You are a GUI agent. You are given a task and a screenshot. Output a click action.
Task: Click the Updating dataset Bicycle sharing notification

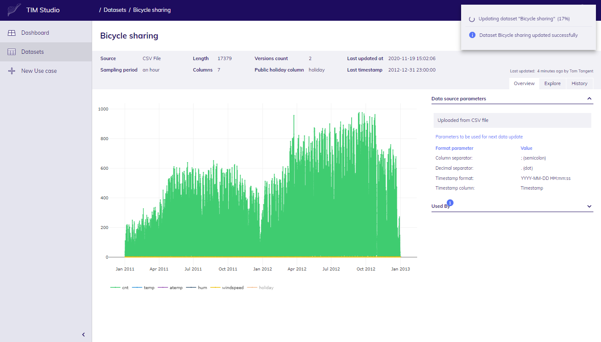pyautogui.click(x=528, y=19)
